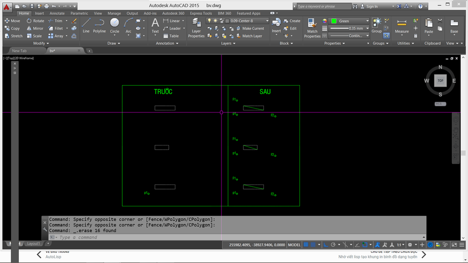The width and height of the screenshot is (468, 263).
Task: Open the Quick Calculator icon
Action: coord(416,36)
